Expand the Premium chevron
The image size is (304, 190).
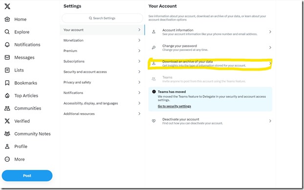pyautogui.click(x=139, y=51)
